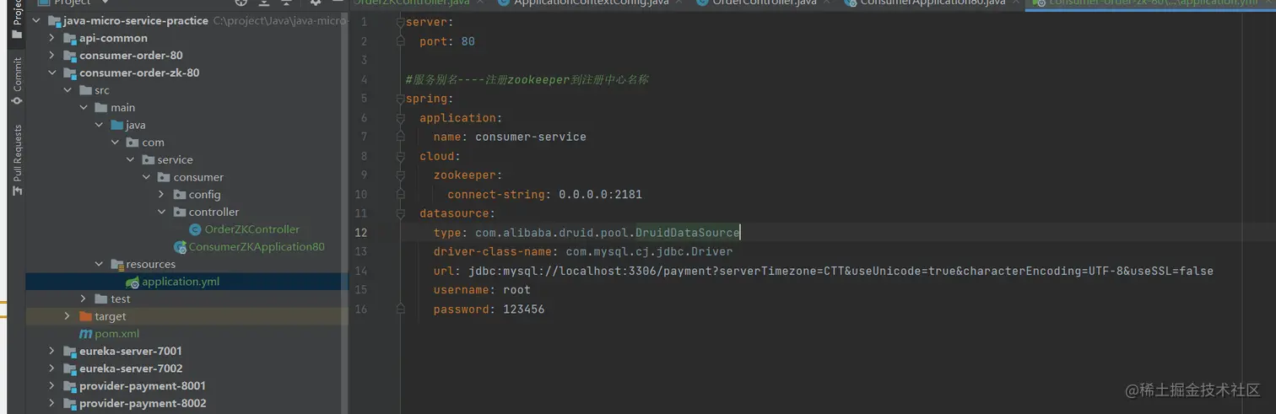Collapse the consumer-order-zk-80 module

pos(51,73)
